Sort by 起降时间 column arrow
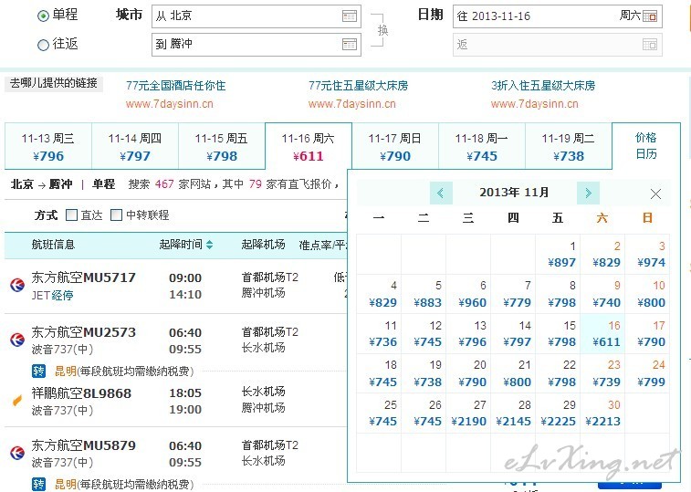The width and height of the screenshot is (691, 492). 210,245
